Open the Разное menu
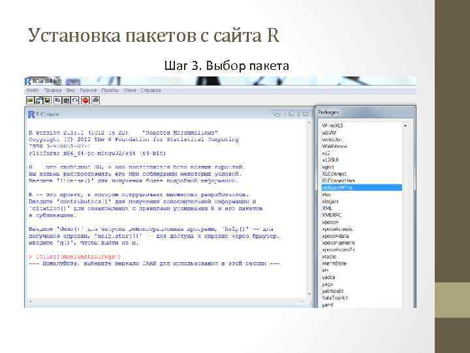Image resolution: width=470 pixels, height=353 pixels. pos(88,90)
